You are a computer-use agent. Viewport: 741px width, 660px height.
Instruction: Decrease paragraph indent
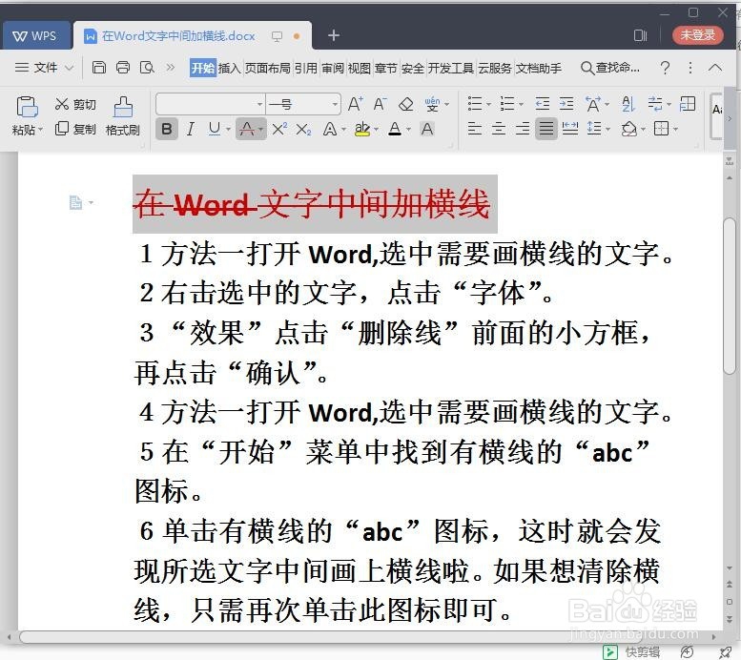coord(542,104)
